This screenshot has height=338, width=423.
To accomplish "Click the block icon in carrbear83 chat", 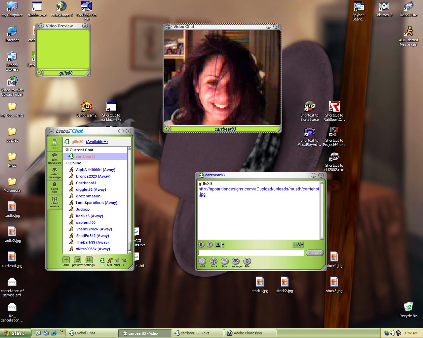I will 213,261.
